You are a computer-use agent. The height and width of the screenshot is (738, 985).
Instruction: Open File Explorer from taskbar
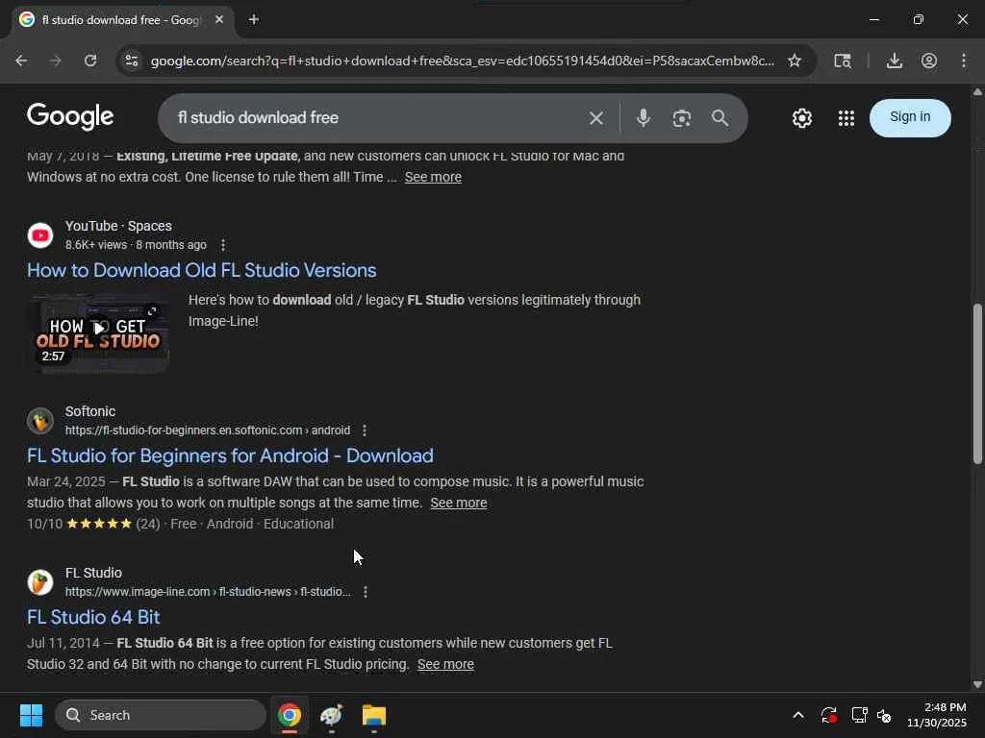(374, 715)
